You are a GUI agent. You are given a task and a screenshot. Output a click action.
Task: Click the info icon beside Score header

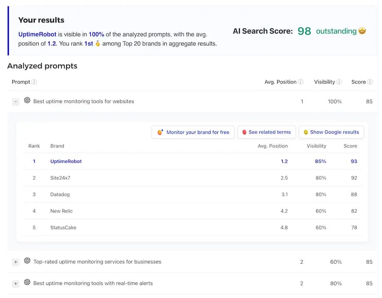pos(370,82)
